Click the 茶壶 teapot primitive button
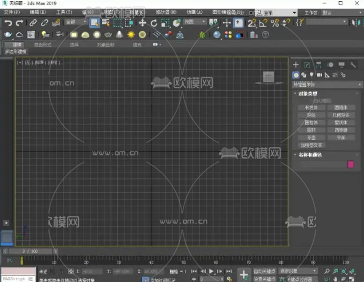The height and width of the screenshot is (282, 364). pos(311,138)
